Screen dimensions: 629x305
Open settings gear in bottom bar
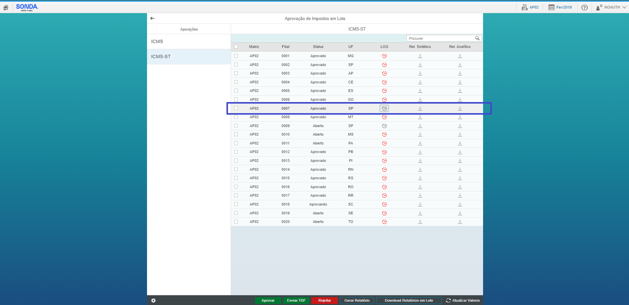coord(154,300)
